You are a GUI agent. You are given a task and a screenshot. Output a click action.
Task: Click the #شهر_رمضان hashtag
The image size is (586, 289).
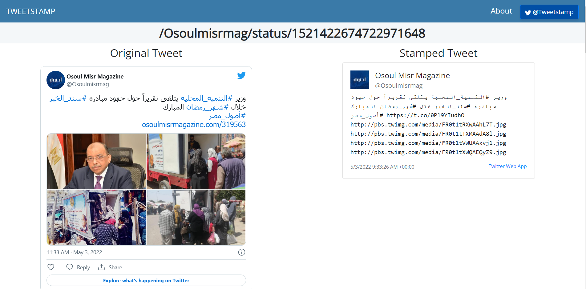tap(207, 107)
